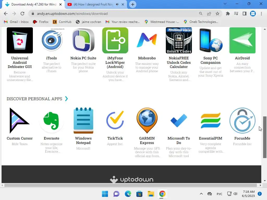Show hidden system tray icons
The image size is (267, 200).
[201, 194]
